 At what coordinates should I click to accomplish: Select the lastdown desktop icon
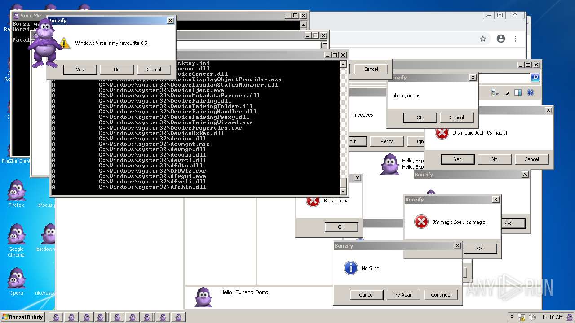click(46, 238)
